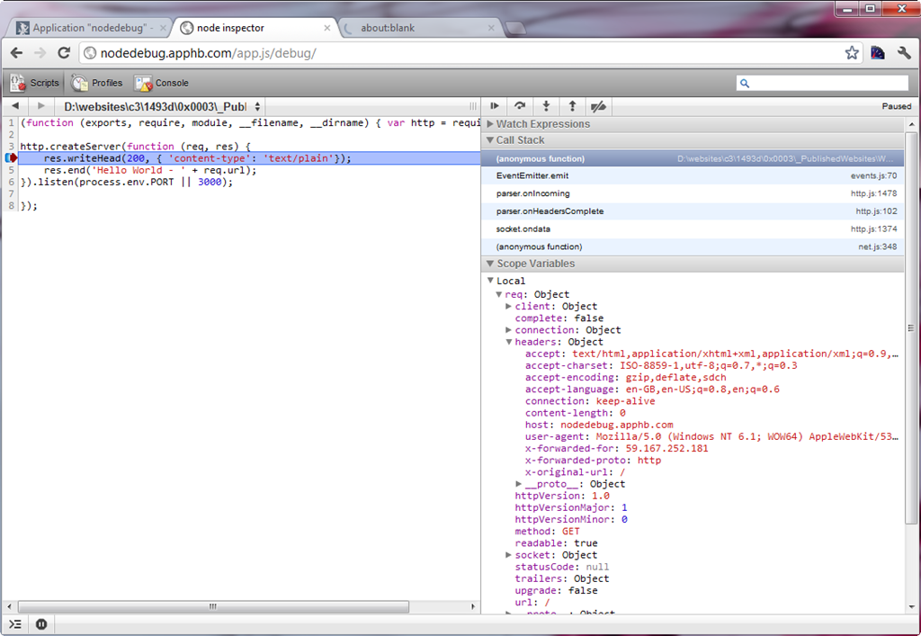Reload the current page
921x636 pixels.
point(64,53)
